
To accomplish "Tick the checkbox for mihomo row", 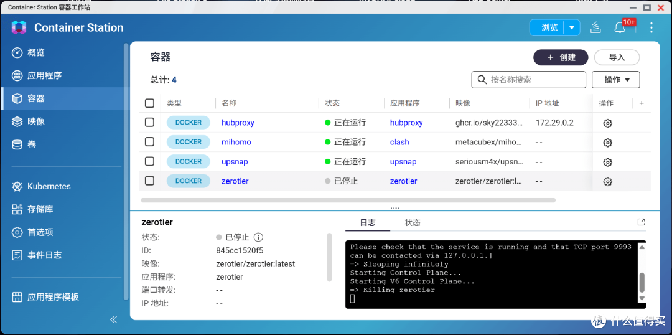I will (x=149, y=142).
